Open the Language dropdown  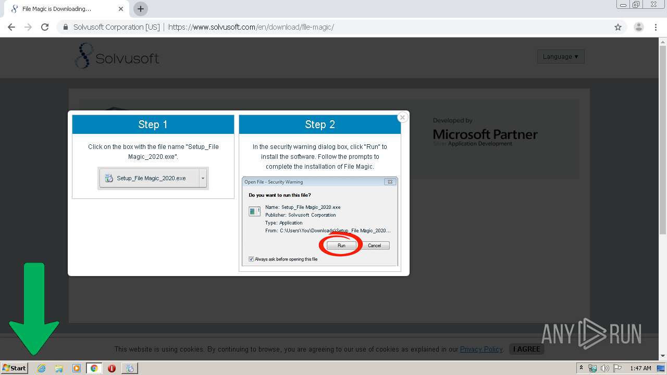pyautogui.click(x=561, y=56)
